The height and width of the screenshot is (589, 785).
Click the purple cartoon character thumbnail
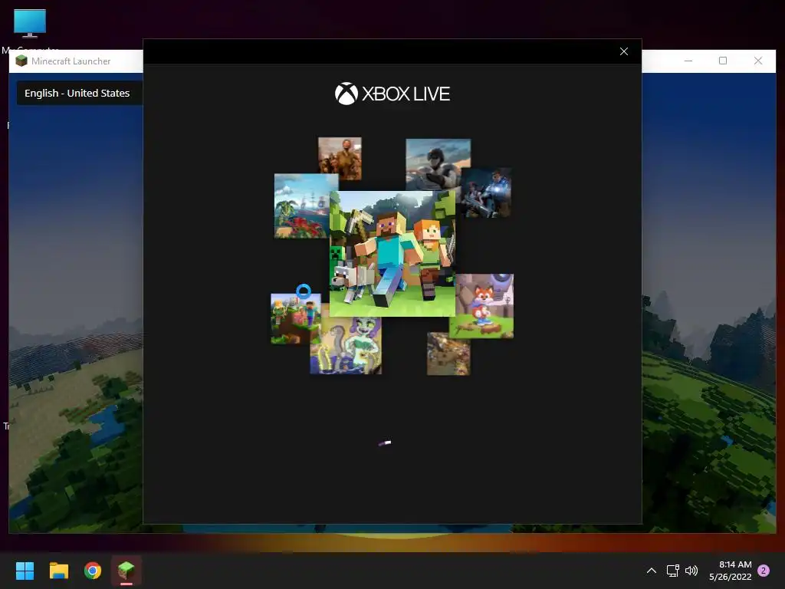tap(346, 346)
